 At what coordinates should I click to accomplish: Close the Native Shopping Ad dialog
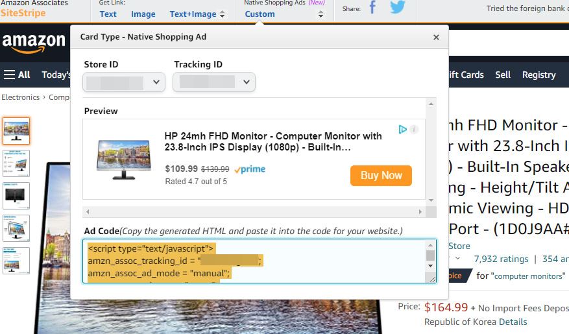[x=436, y=38]
